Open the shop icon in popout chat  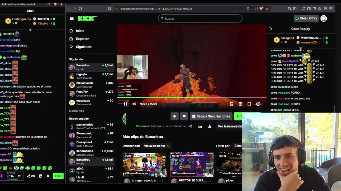coord(41,176)
